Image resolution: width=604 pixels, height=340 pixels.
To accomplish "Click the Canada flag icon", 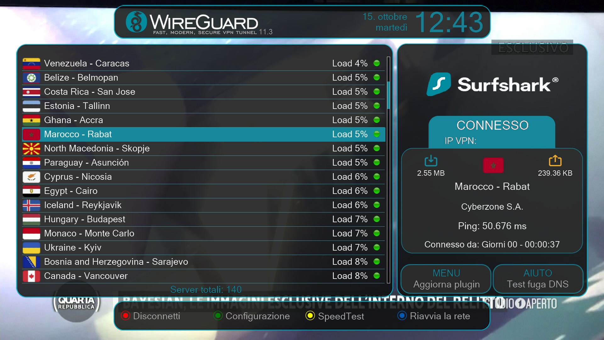I will click(x=31, y=276).
